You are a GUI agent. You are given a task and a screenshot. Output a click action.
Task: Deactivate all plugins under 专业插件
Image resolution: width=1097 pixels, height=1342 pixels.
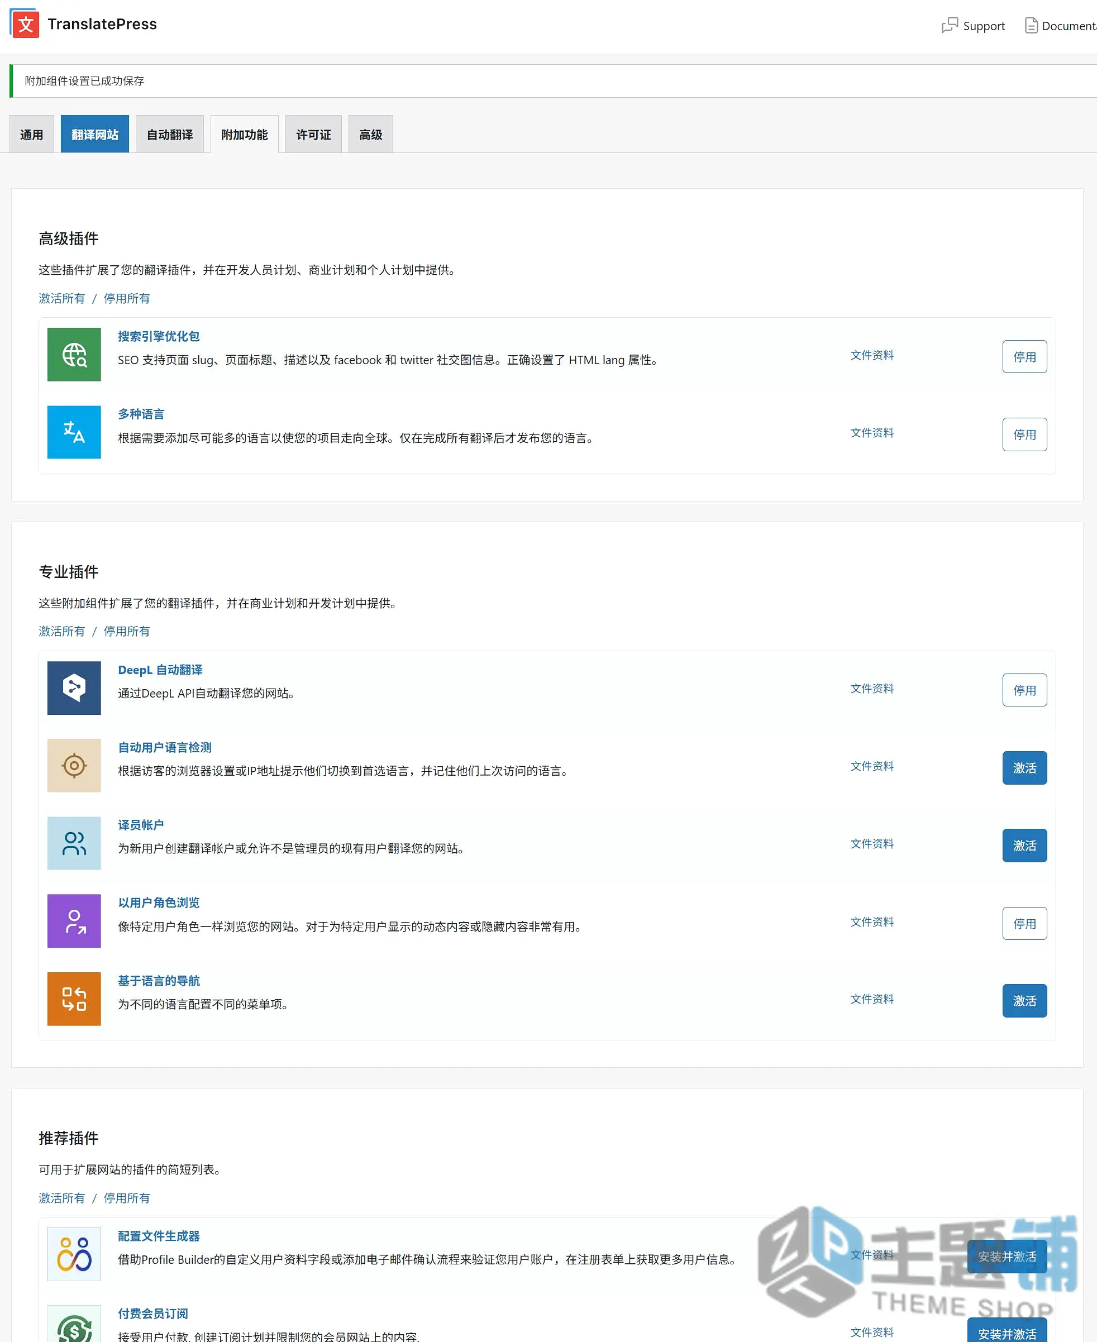click(x=127, y=631)
